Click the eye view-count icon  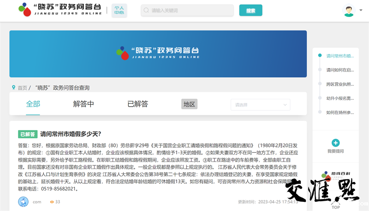tap(52, 202)
